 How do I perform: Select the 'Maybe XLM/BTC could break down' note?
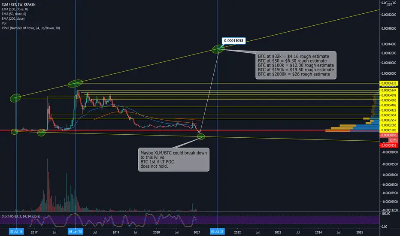pyautogui.click(x=174, y=160)
